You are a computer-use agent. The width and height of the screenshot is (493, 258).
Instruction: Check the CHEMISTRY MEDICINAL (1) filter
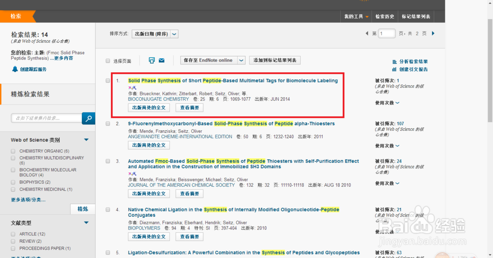pyautogui.click(x=13, y=189)
